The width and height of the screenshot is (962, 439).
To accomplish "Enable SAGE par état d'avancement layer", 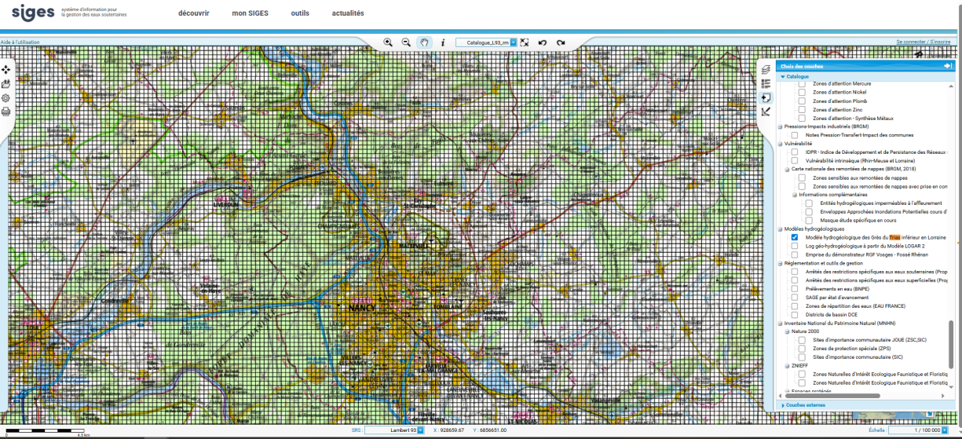I will click(795, 297).
